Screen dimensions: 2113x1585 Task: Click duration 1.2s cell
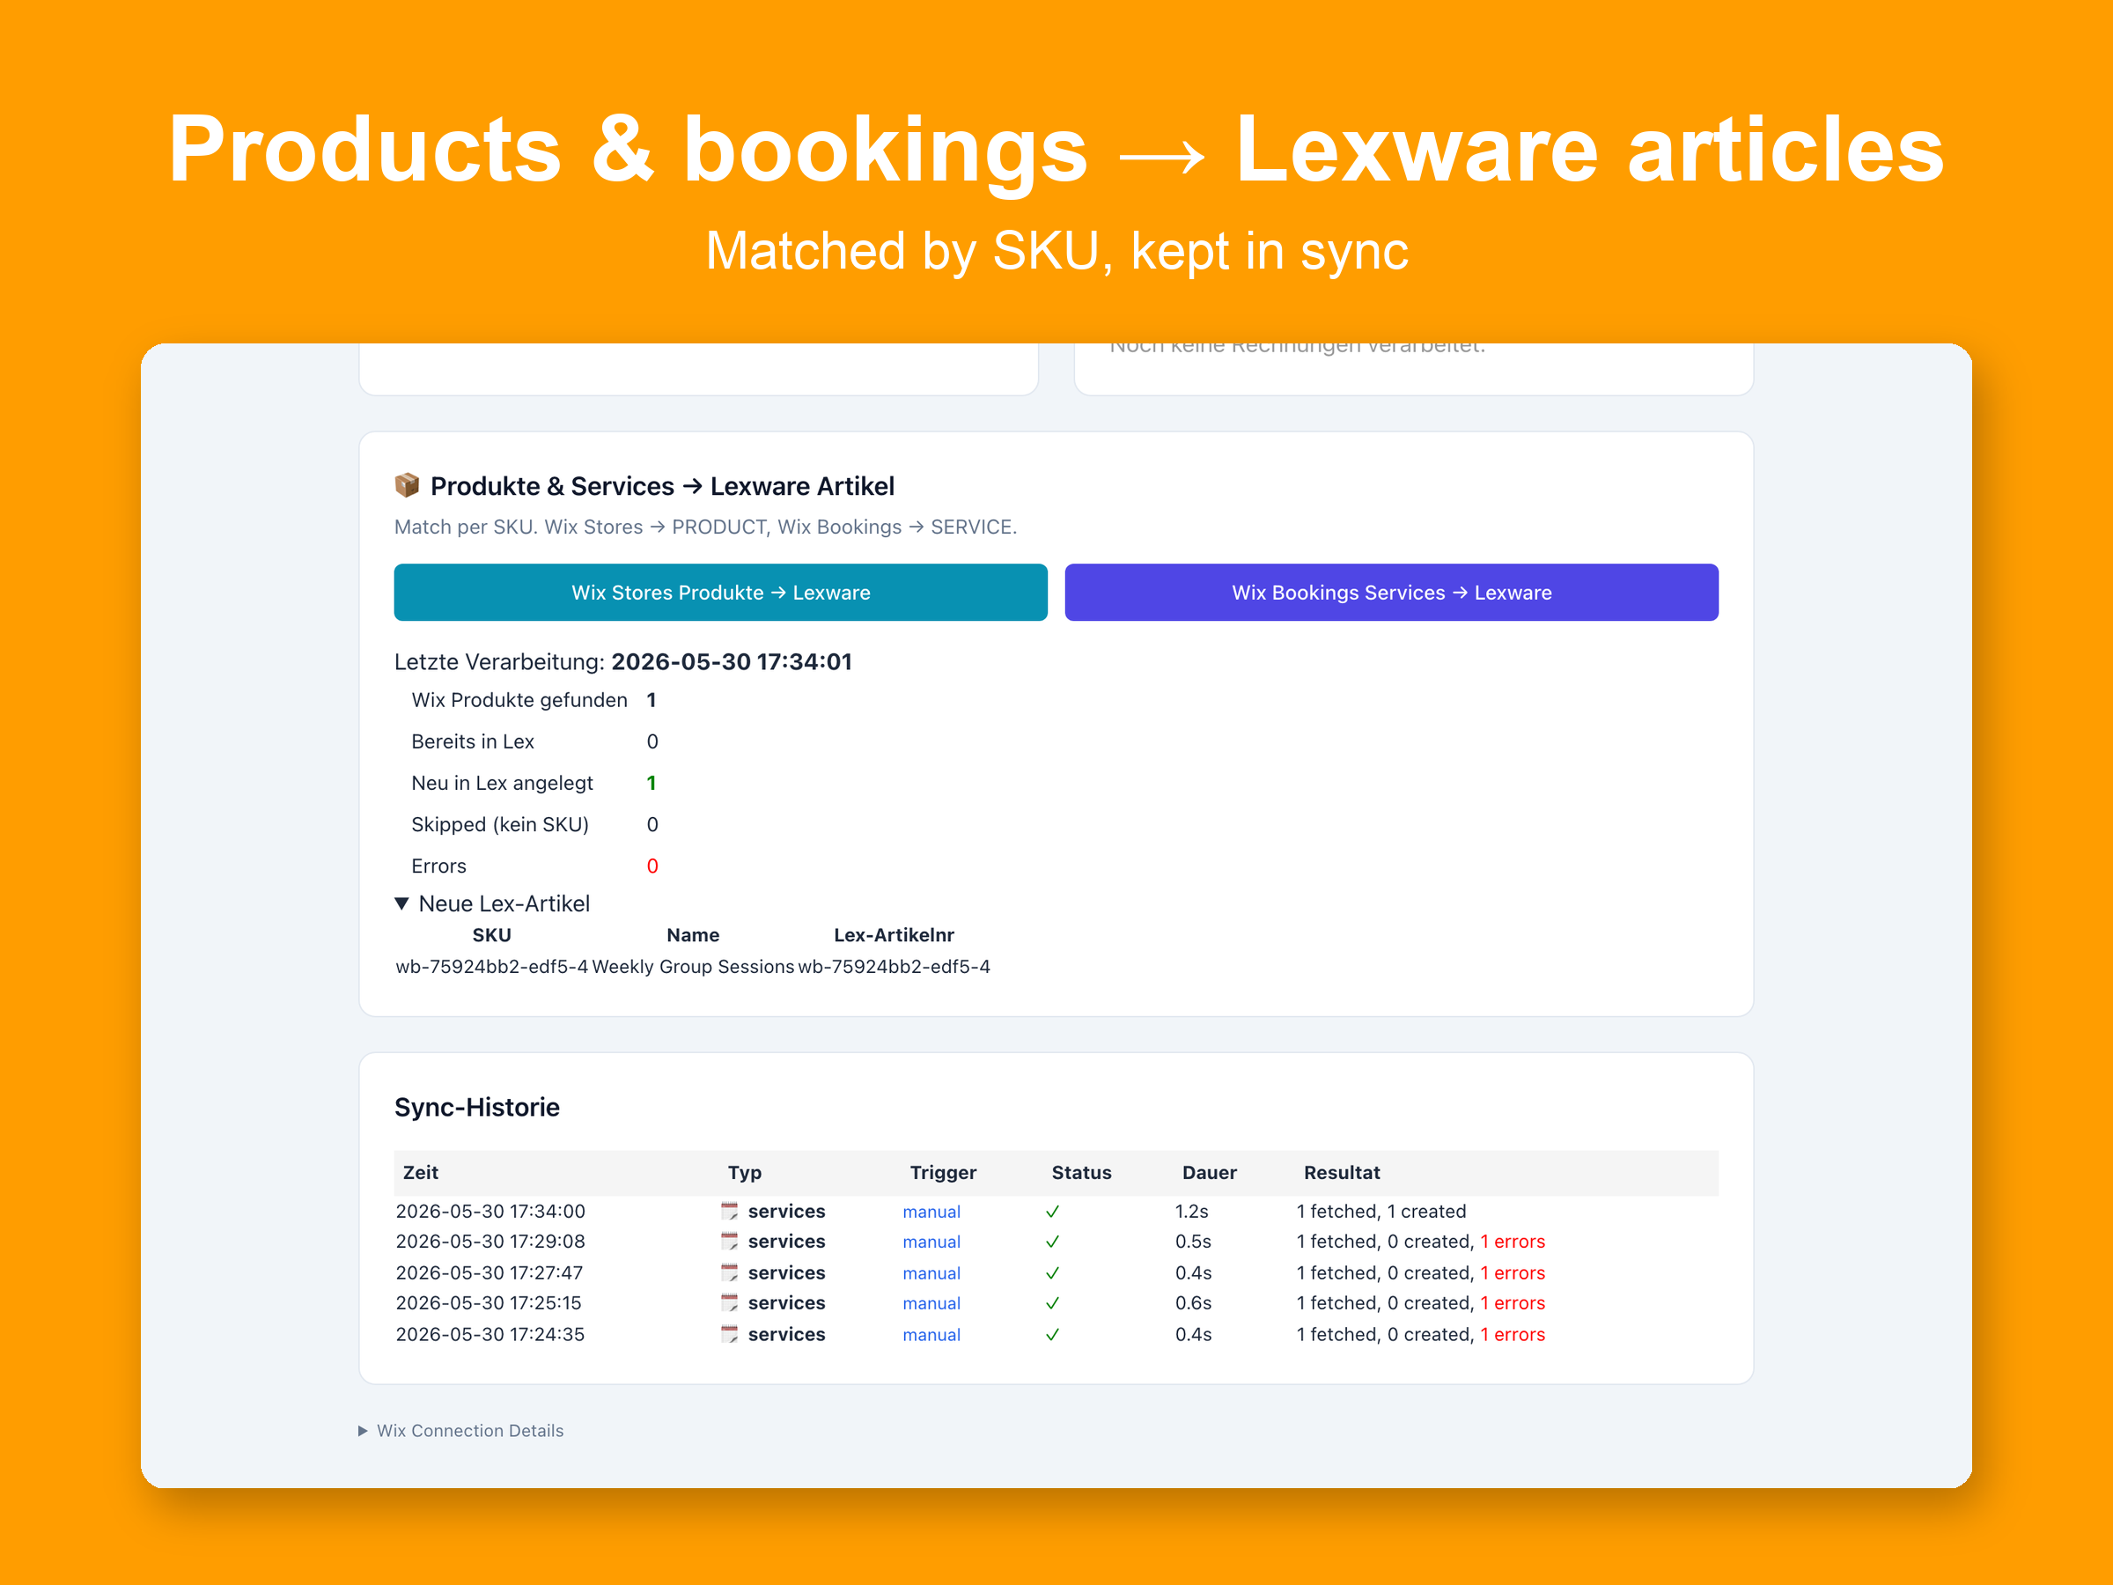click(x=1192, y=1212)
